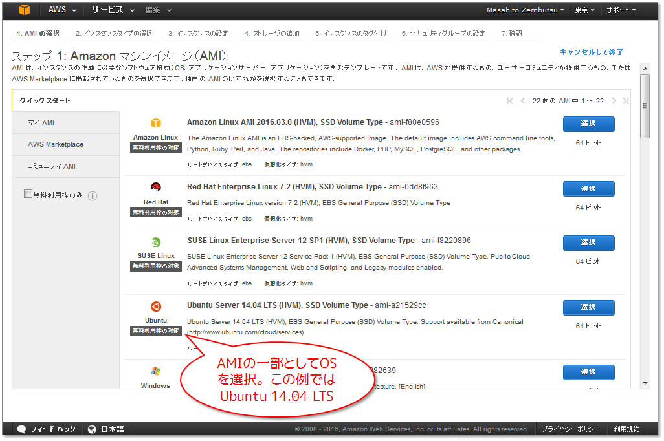Go to 2. インスタンスタイプの選択 tab
This screenshot has height=441, width=664.
[x=114, y=34]
